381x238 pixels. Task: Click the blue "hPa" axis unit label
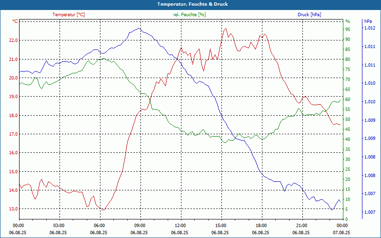[x=368, y=21]
